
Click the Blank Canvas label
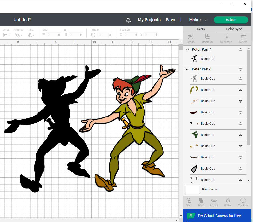click(210, 189)
